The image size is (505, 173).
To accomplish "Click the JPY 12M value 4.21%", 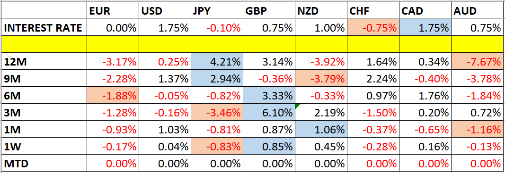I will [x=216, y=62].
